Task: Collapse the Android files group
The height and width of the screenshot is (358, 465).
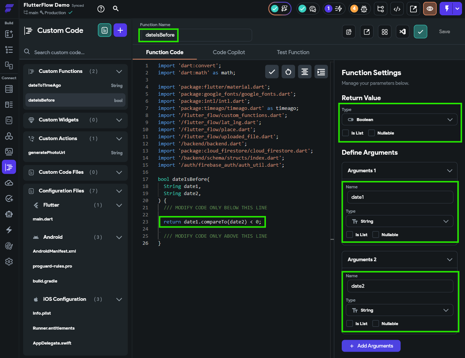Action: (119, 237)
